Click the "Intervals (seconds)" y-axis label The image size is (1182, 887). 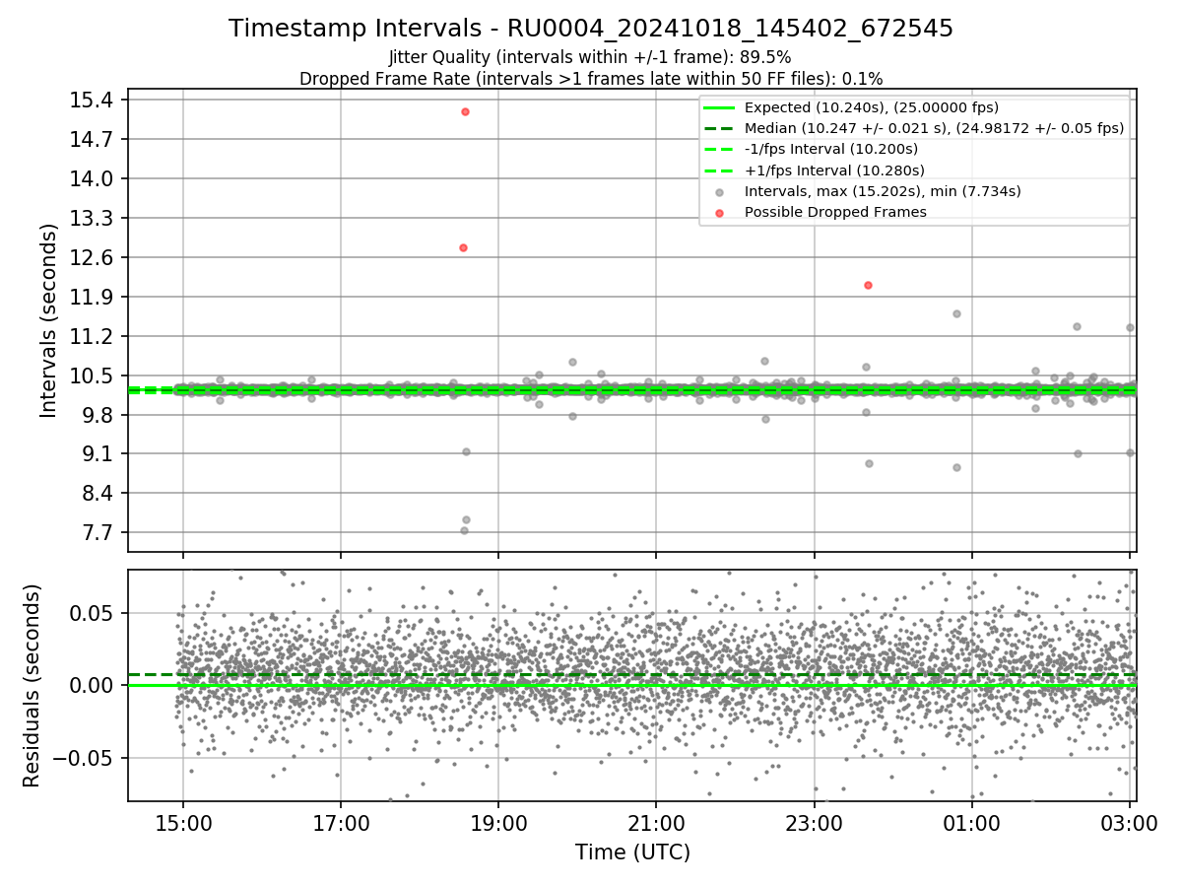(48, 320)
